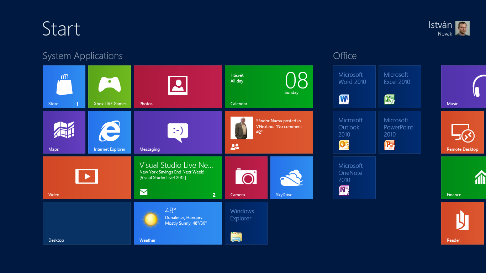Viewport: 486px width, 273px height.
Task: Click the PowerPoint 2010 small icon
Action: tap(390, 145)
